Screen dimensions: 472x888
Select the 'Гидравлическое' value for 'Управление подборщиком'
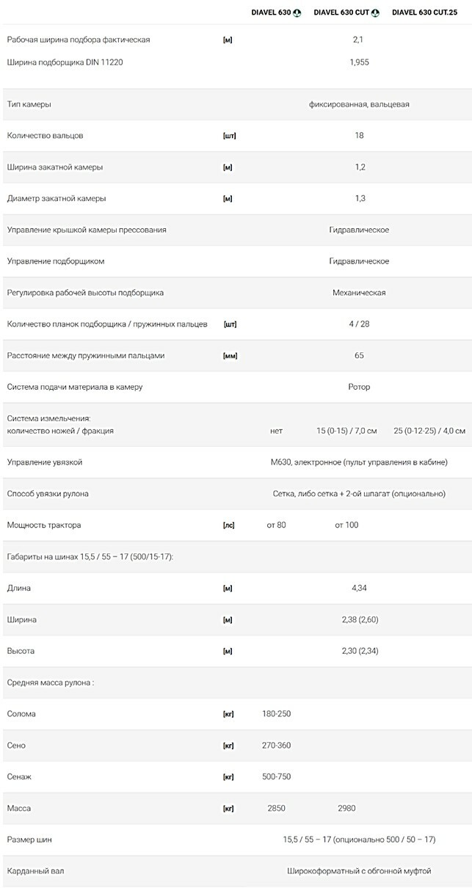[x=359, y=261]
